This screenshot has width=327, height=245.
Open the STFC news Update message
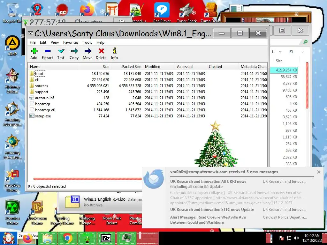[212, 210]
